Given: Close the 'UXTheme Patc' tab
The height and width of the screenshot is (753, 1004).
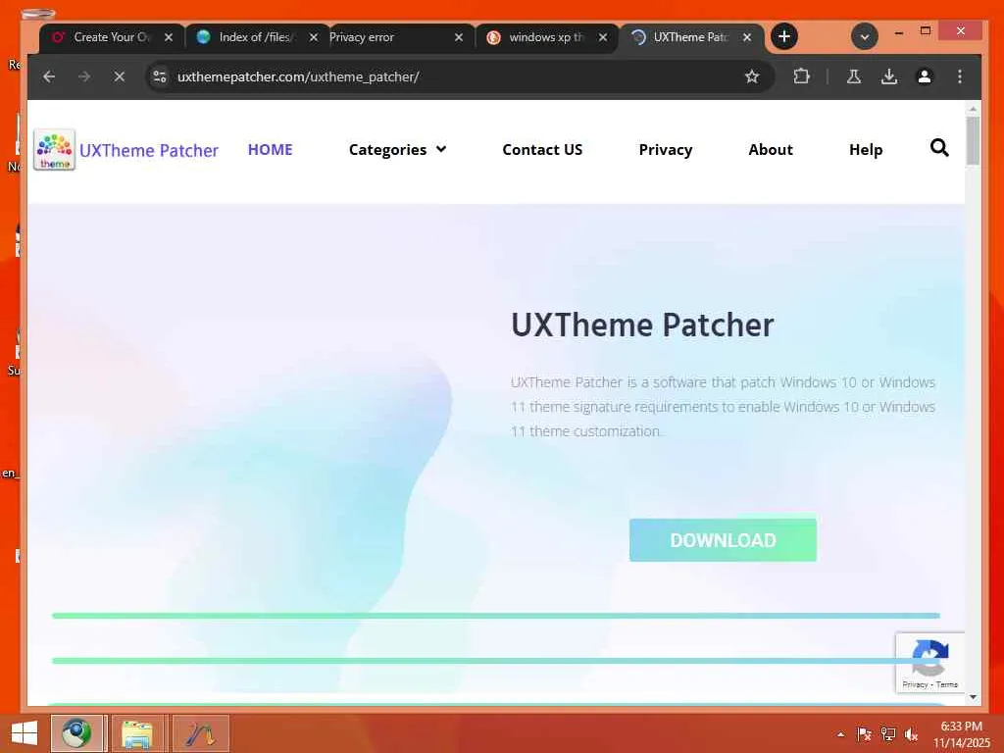Looking at the screenshot, I should coord(746,37).
